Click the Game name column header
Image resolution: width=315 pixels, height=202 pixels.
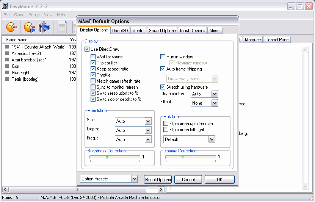[x=34, y=40]
